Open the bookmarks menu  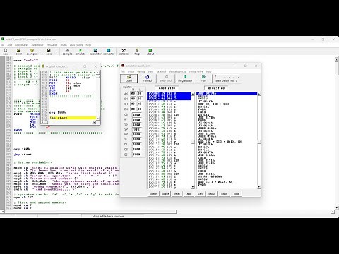click(x=22, y=45)
